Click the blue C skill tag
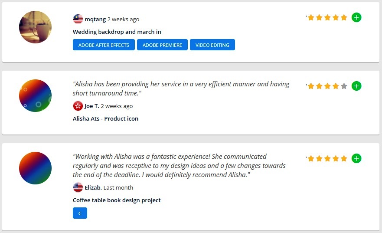Image resolution: width=382 pixels, height=233 pixels. click(x=80, y=213)
